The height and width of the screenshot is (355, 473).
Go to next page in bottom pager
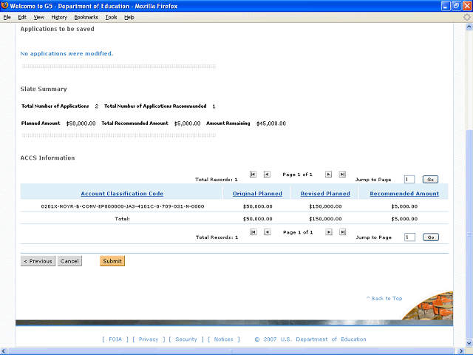(x=329, y=231)
